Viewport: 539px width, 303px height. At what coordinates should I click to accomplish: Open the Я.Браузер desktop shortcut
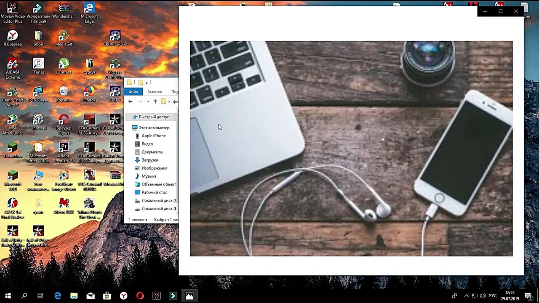pyautogui.click(x=13, y=38)
